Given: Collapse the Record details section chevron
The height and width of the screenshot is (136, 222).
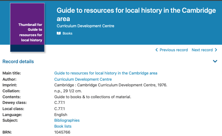Looking at the screenshot, I should pyautogui.click(x=215, y=61).
